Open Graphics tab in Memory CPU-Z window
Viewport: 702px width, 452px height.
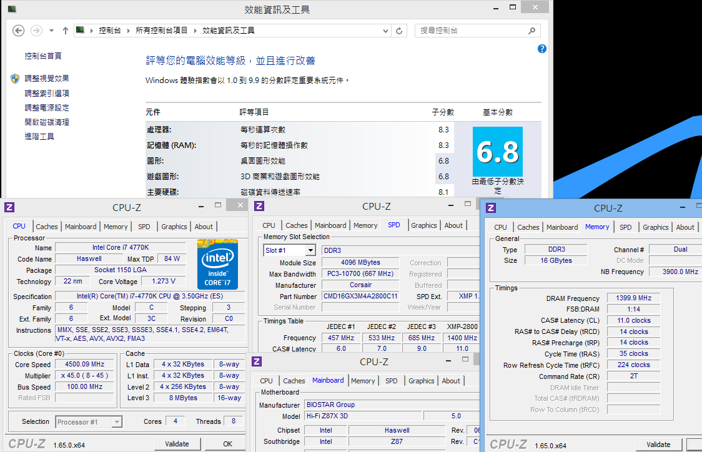tap(655, 227)
